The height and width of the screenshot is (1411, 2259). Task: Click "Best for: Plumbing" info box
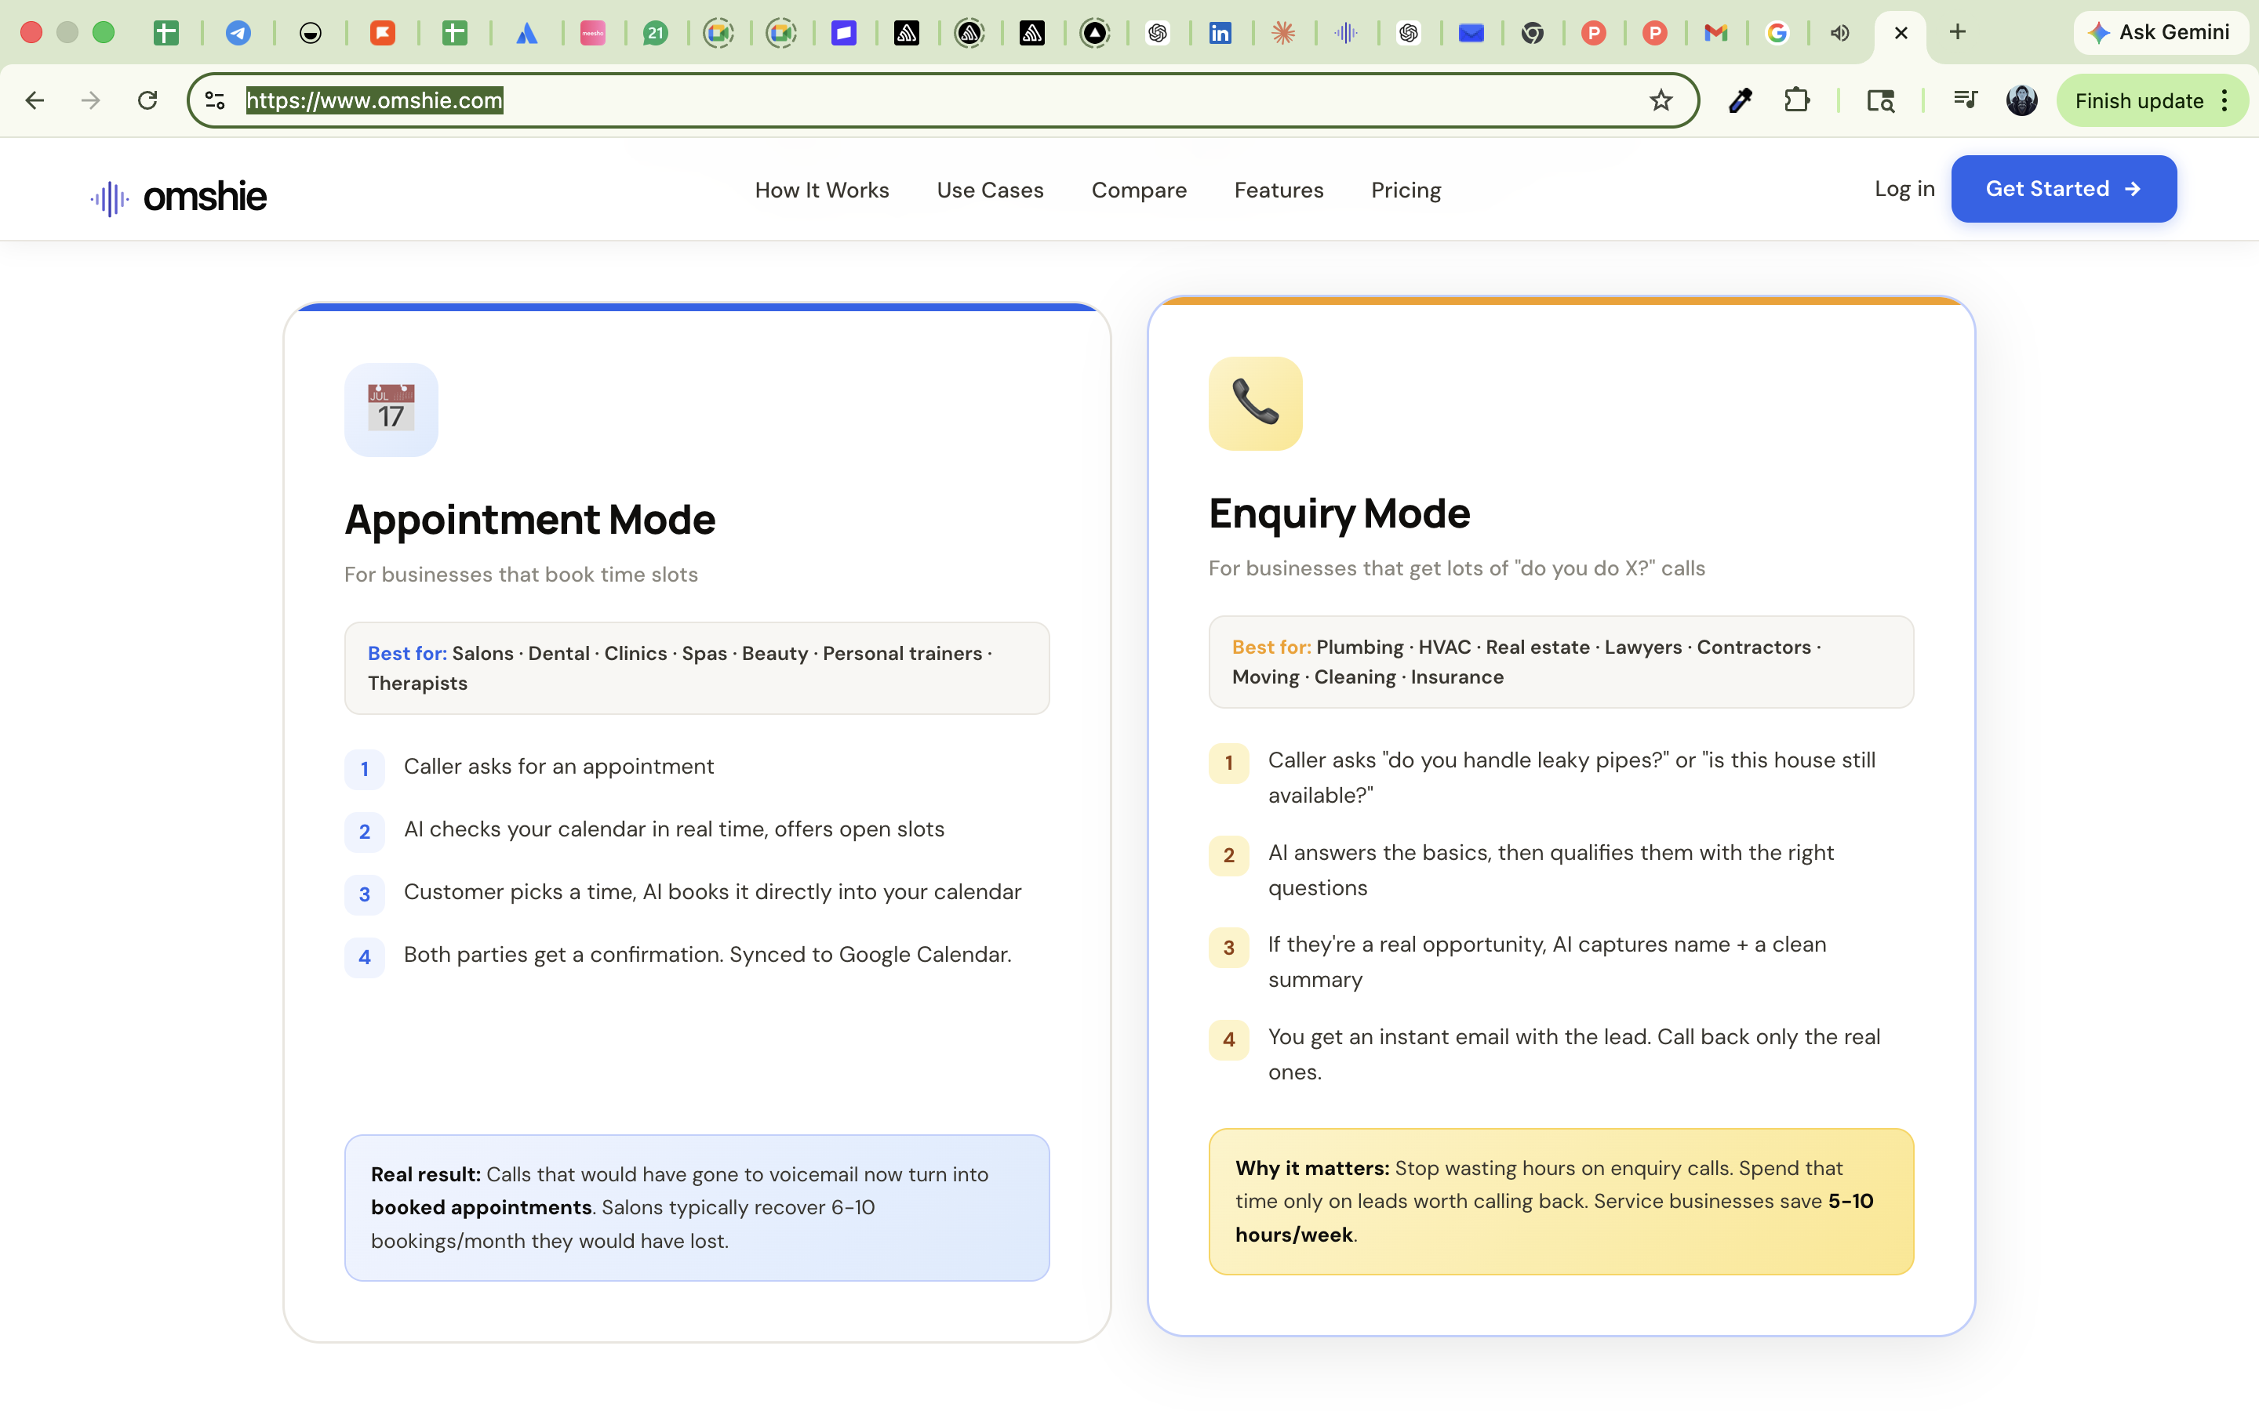[1561, 662]
